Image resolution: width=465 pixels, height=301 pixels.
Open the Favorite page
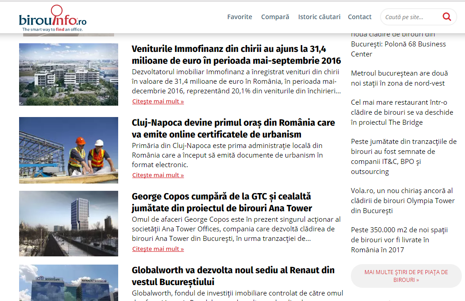(x=240, y=16)
